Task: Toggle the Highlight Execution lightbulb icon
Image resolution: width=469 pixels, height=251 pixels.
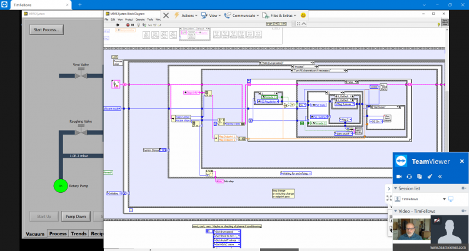Action: click(x=138, y=25)
